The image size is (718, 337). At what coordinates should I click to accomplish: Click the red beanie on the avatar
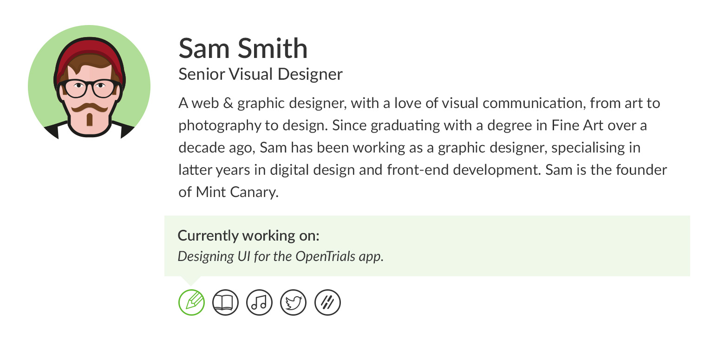[89, 56]
